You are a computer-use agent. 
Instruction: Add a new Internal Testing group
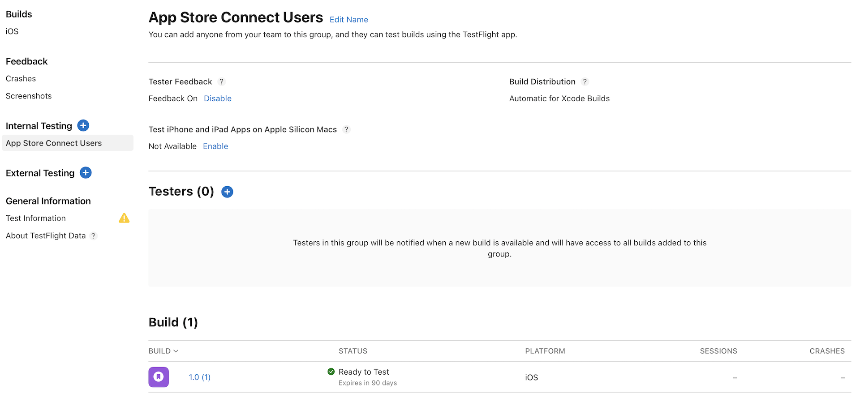(x=83, y=126)
